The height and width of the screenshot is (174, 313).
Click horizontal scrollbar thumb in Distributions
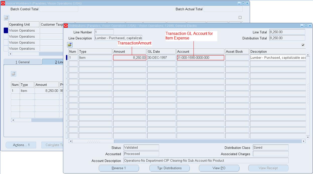93,141
